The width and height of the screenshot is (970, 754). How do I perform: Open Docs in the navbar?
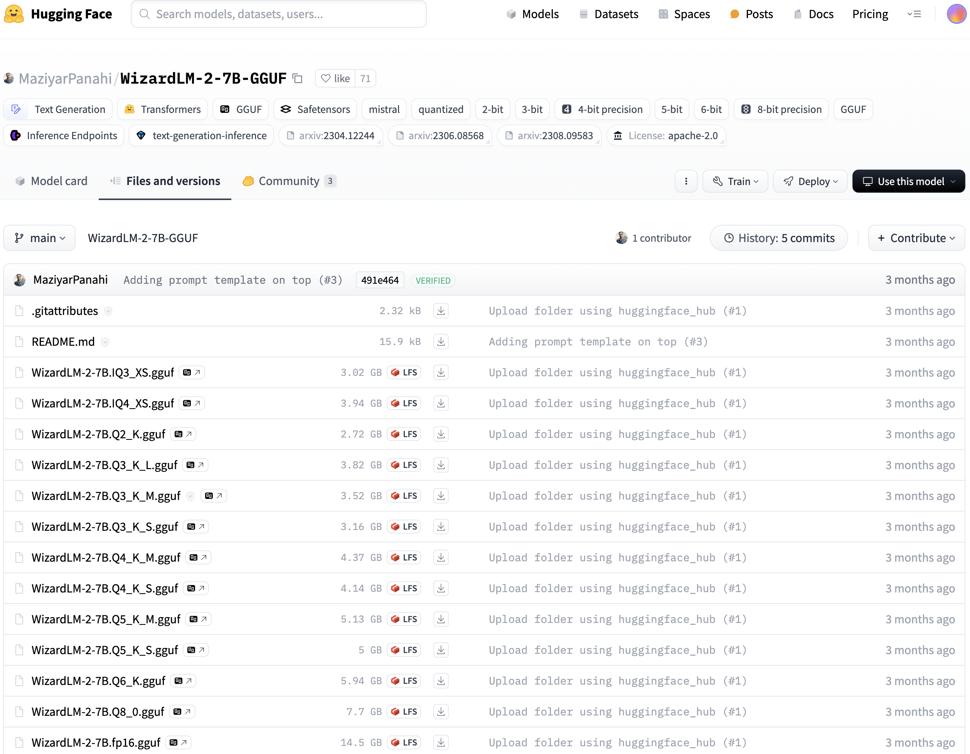[x=813, y=14]
